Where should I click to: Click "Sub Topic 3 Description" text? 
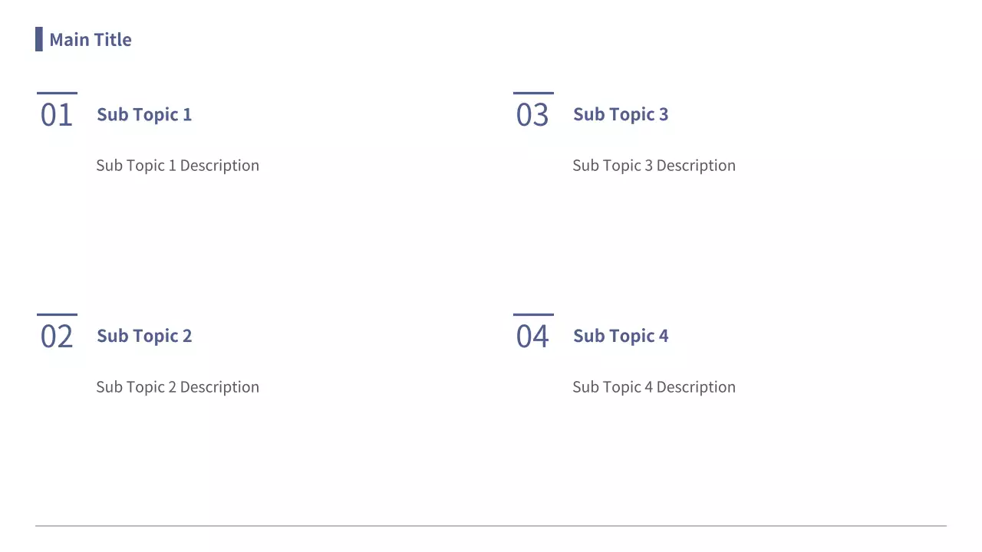[654, 166]
